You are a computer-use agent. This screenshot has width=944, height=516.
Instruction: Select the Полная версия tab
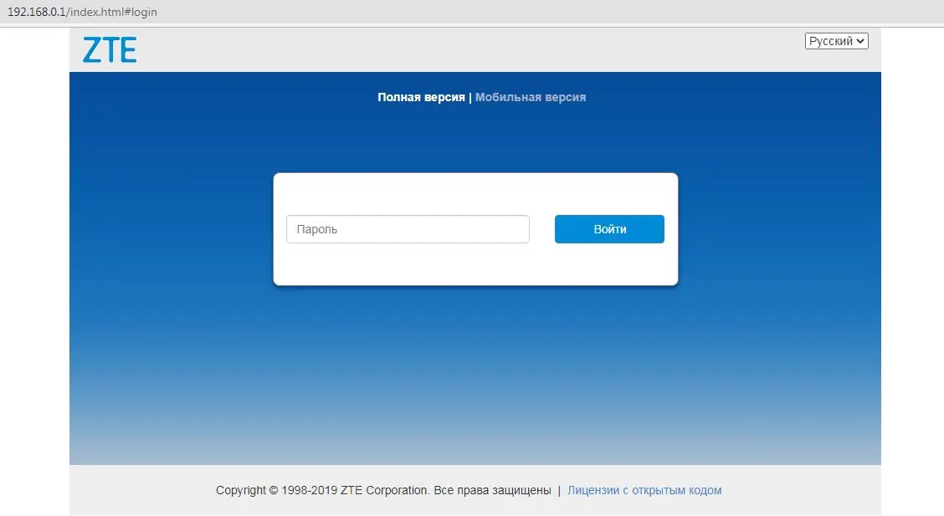click(421, 97)
